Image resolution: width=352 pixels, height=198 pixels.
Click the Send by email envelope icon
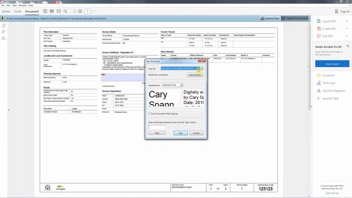point(59,11)
